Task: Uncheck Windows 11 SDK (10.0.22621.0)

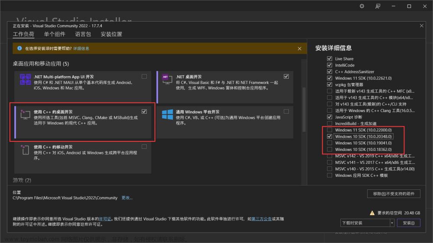Action: coord(330,78)
